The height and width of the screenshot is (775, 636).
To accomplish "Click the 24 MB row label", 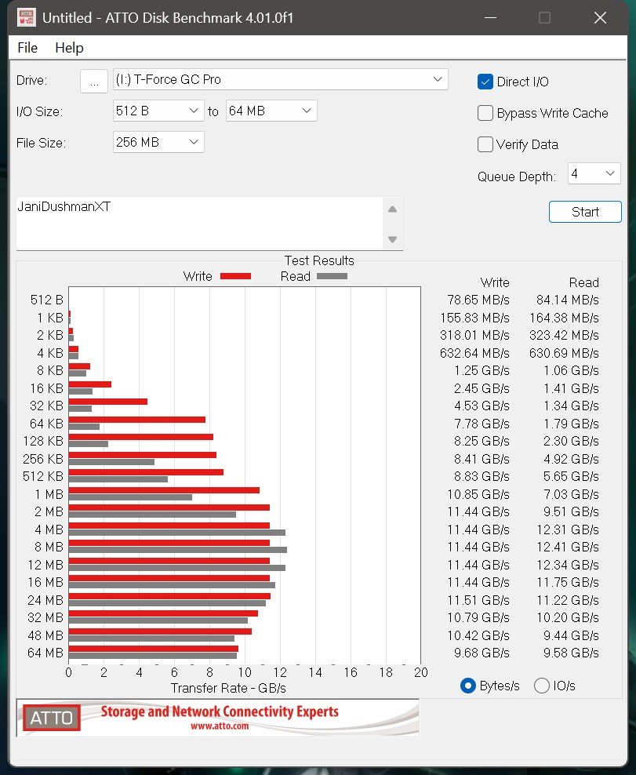I will coord(45,600).
